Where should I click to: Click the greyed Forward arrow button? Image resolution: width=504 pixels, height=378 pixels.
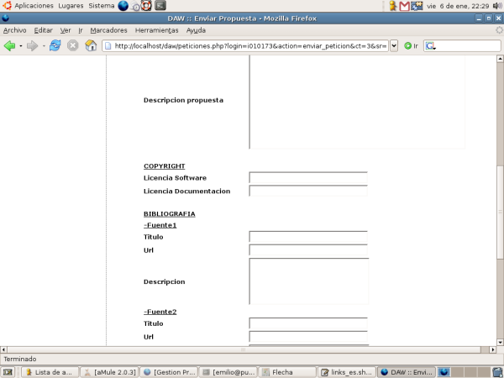(x=32, y=46)
